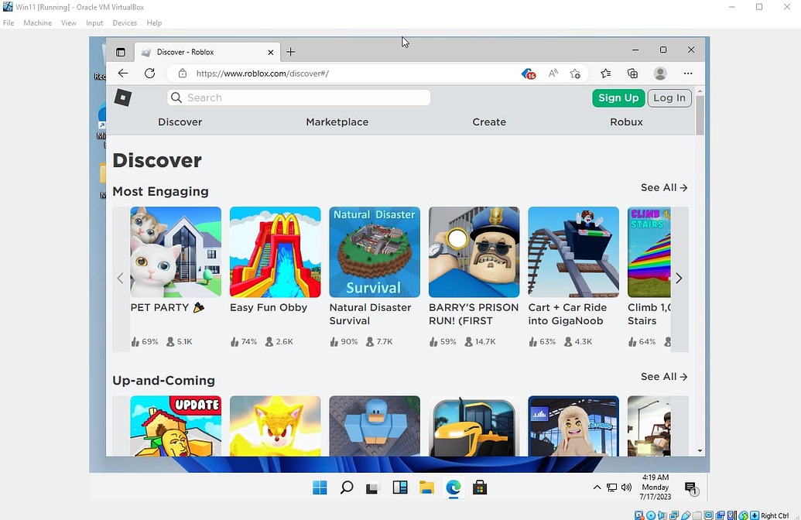Open the search magnifier in Roblox's search bar
This screenshot has width=801, height=520.
[176, 97]
